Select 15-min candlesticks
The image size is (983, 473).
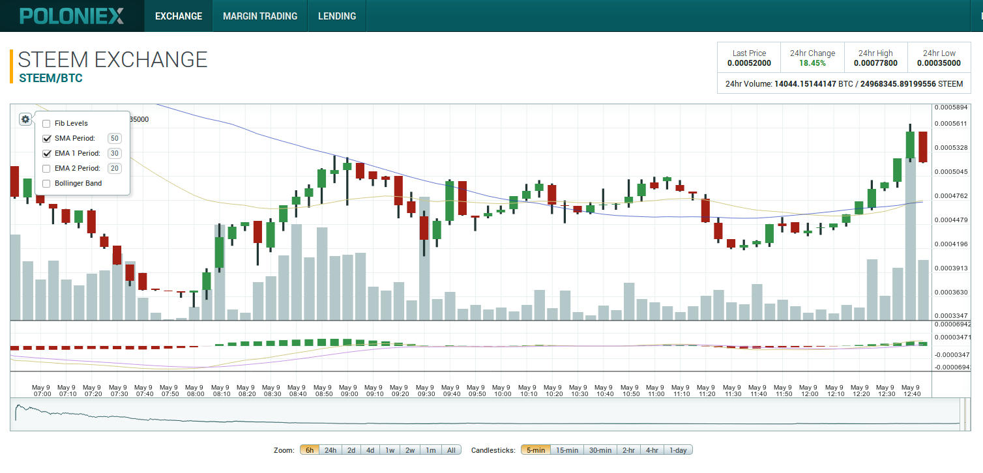pyautogui.click(x=566, y=450)
